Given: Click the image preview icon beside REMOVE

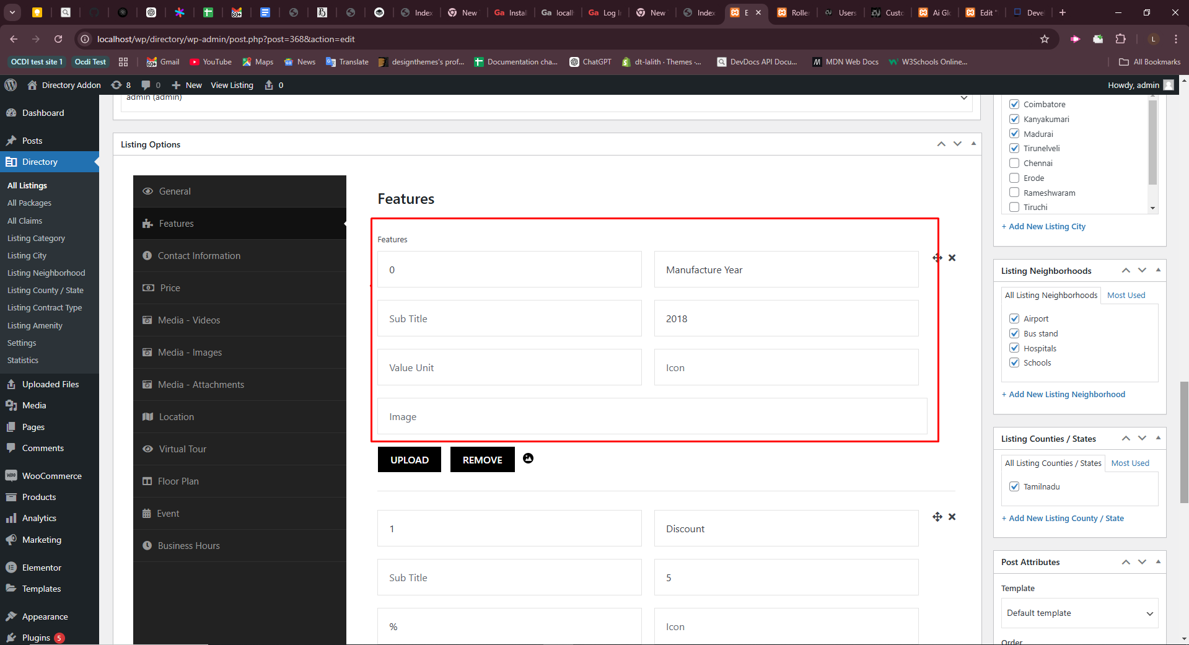Looking at the screenshot, I should pos(528,459).
